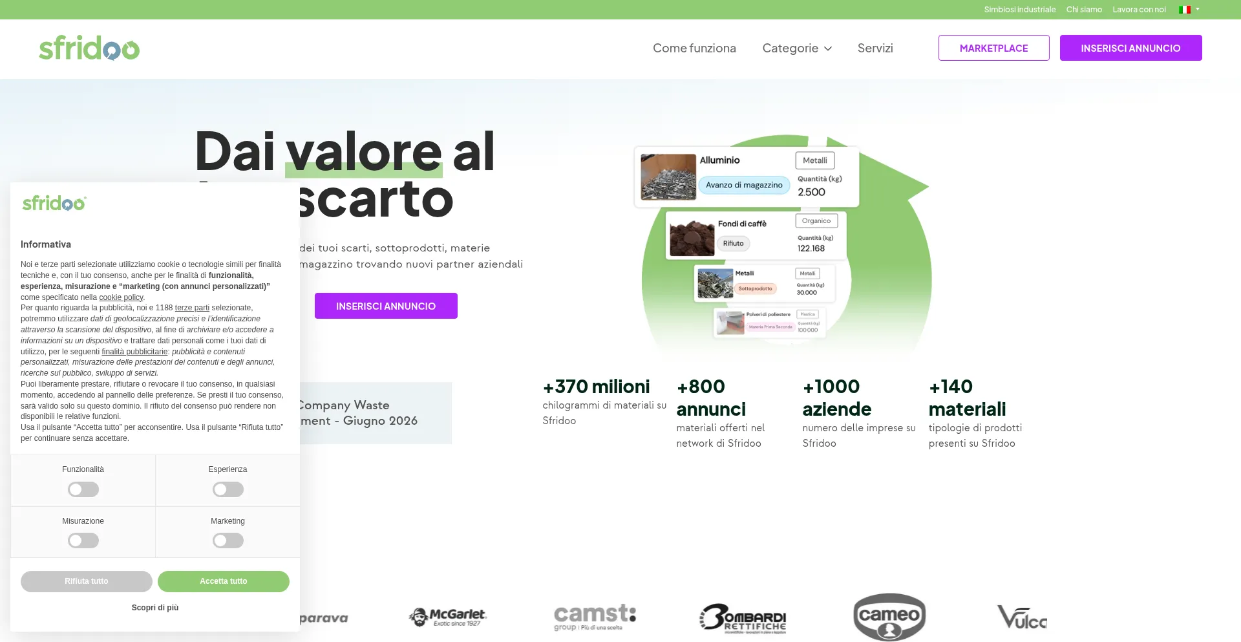The image size is (1241, 642).
Task: Click Accetta tutto button
Action: click(x=224, y=581)
